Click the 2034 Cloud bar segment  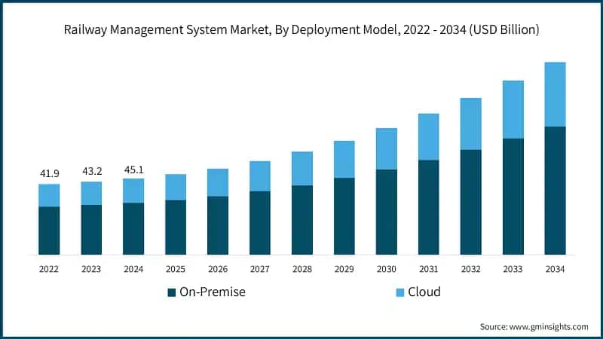pyautogui.click(x=556, y=94)
